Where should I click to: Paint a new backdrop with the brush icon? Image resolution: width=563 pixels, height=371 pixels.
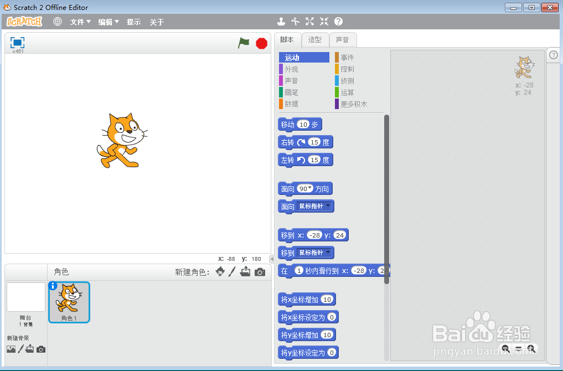pos(20,349)
